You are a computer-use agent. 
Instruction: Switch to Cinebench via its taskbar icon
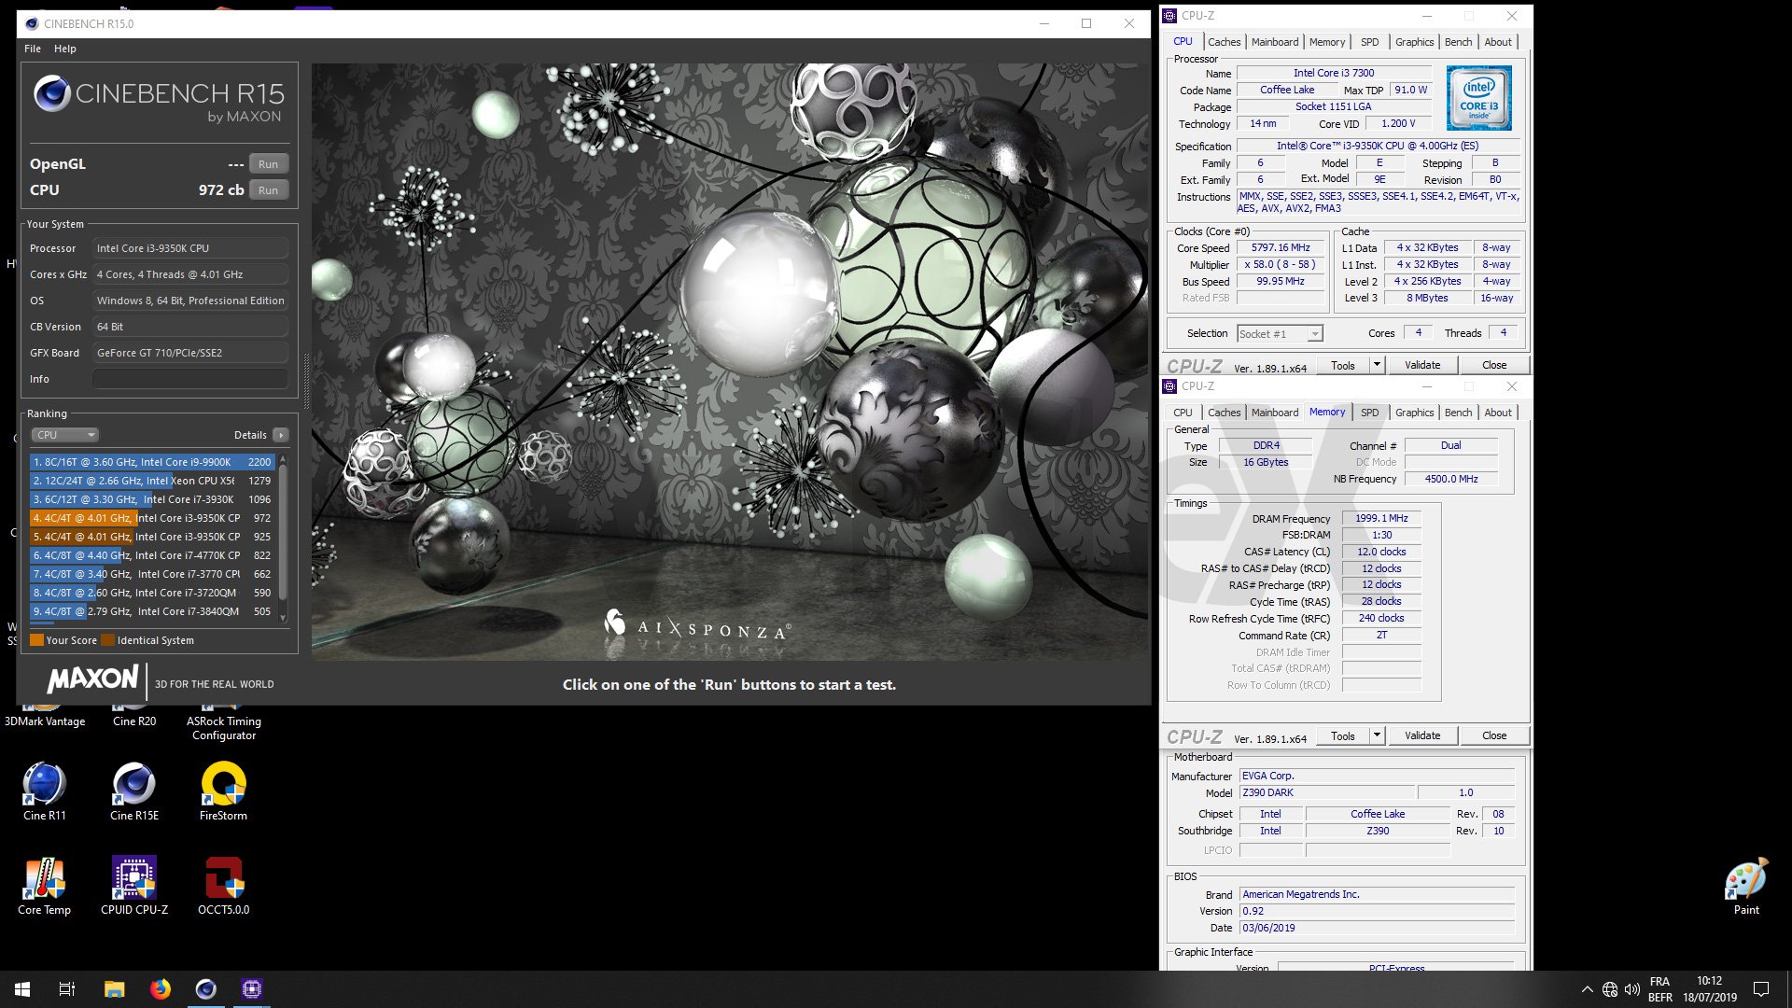click(x=205, y=989)
